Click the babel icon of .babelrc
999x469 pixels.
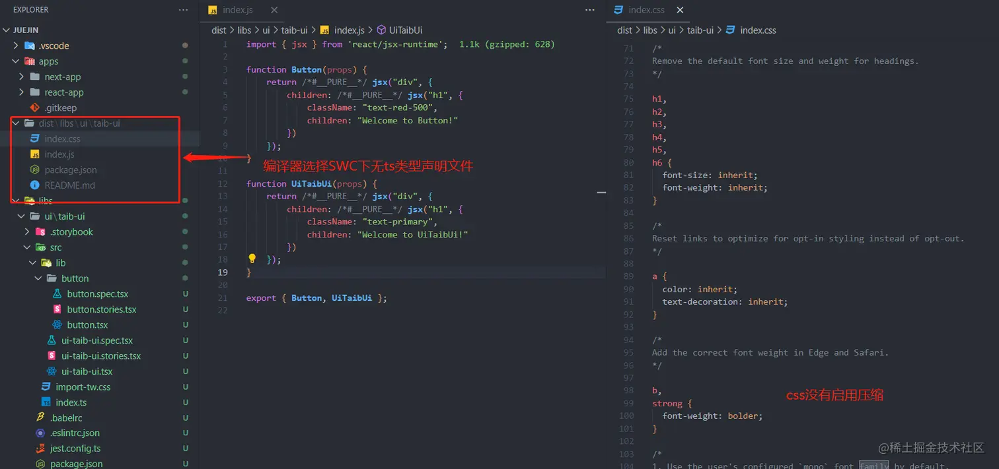[40, 418]
